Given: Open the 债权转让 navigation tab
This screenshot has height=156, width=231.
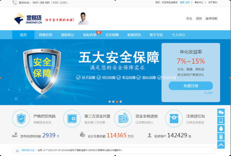Looking at the screenshot, I should 67,35.
